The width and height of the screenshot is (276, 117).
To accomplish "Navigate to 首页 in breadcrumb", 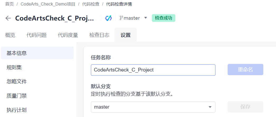I will pyautogui.click(x=9, y=4).
